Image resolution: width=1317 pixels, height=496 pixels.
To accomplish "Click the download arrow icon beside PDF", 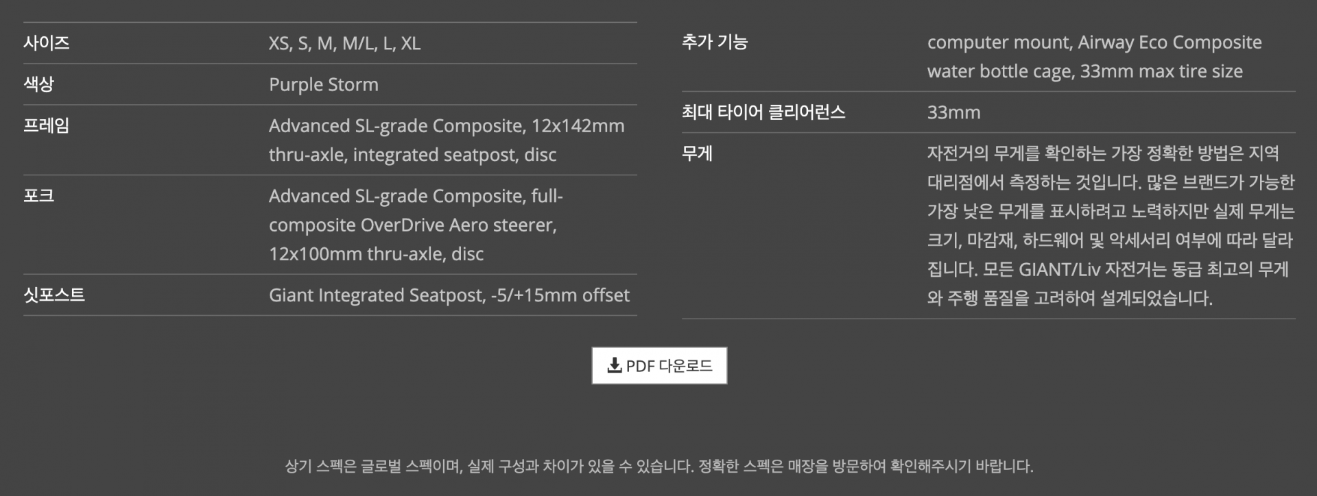I will [x=614, y=365].
